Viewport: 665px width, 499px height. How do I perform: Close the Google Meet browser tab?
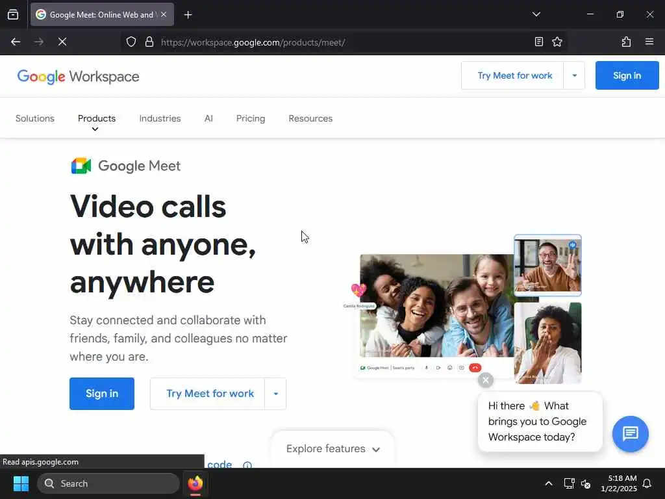coord(164,14)
